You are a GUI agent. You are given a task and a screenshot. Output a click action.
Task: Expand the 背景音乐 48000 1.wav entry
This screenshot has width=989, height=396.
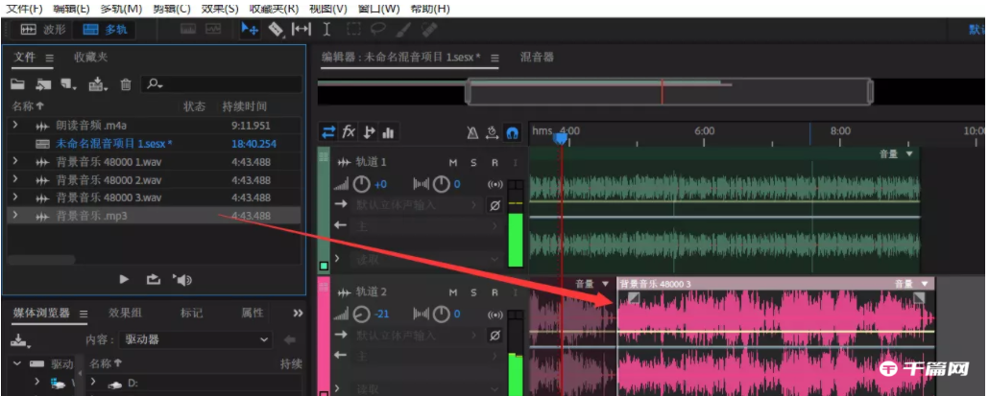click(x=15, y=162)
